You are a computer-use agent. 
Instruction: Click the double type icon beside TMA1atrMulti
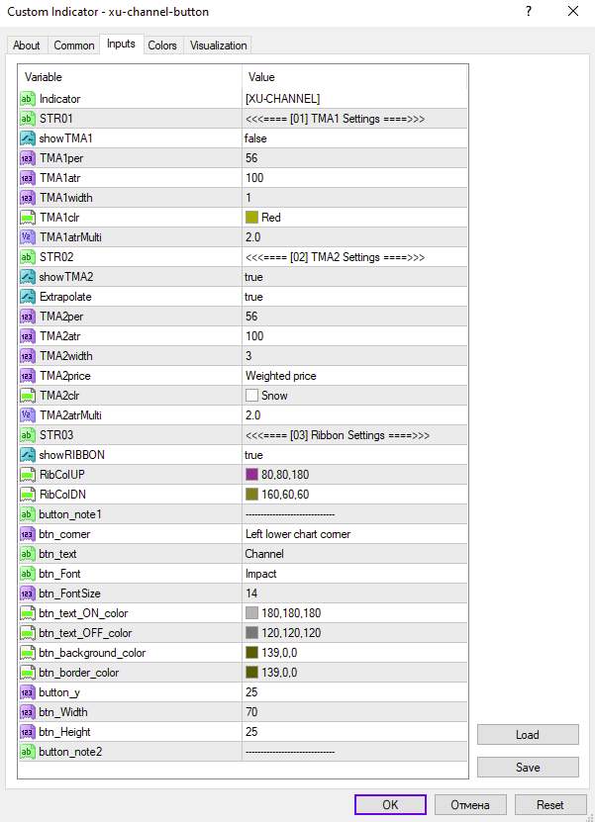pyautogui.click(x=28, y=237)
